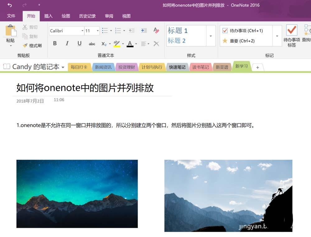This screenshot has width=311, height=237.
Task: Select the bulleted list icon
Action: pyautogui.click(x=105, y=31)
